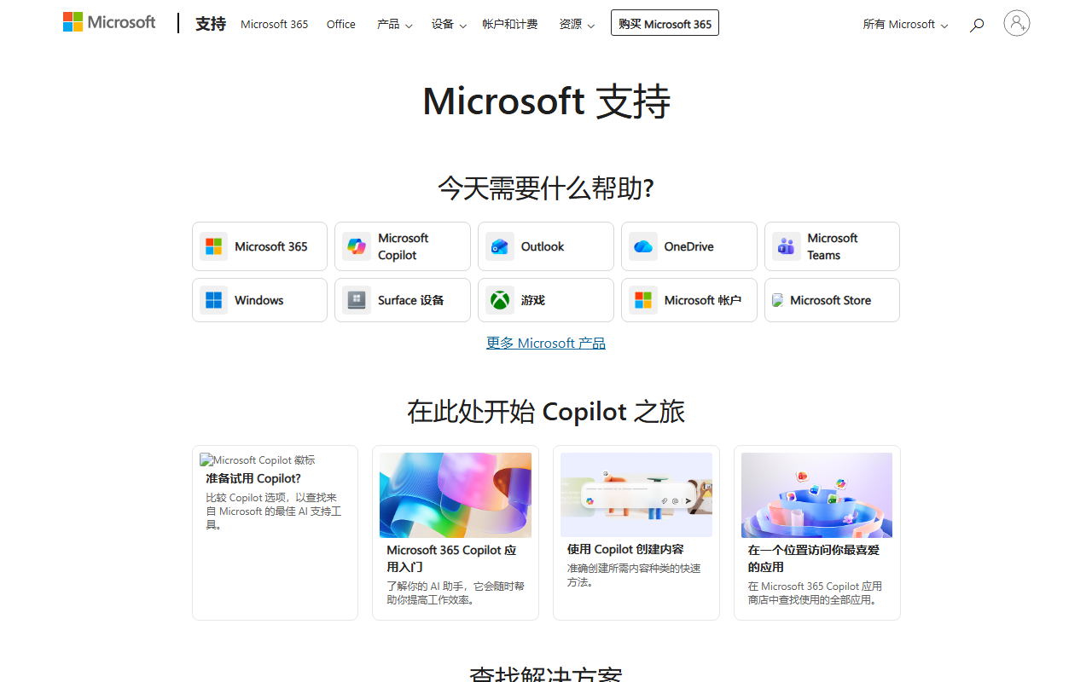The image size is (1092, 682).
Task: Open the 所有 Microsoft dropdown
Action: pos(905,24)
